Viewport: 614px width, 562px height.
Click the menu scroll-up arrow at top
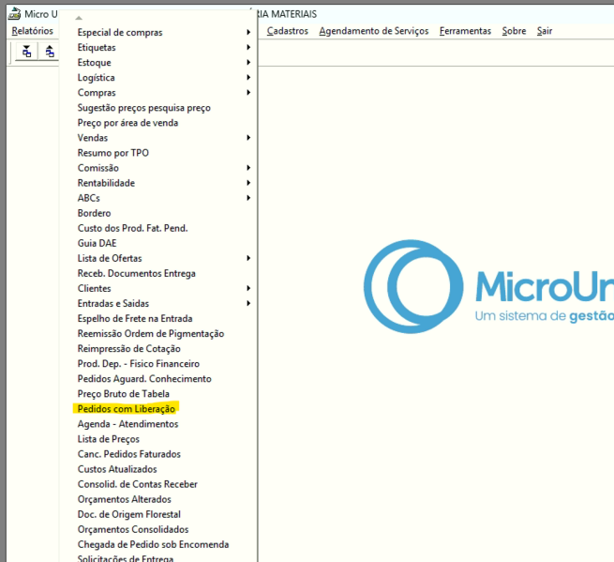[x=79, y=18]
